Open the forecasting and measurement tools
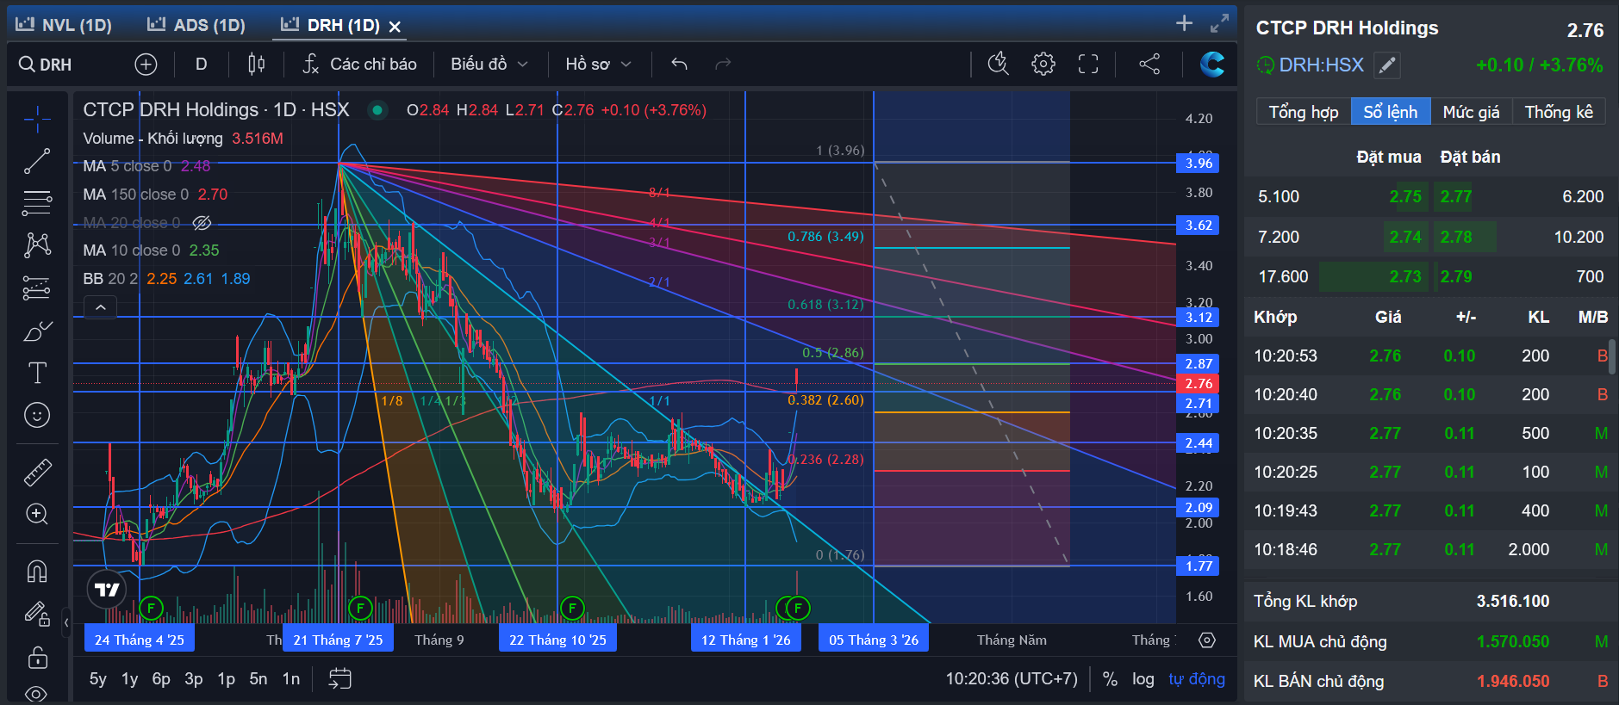Image resolution: width=1619 pixels, height=705 pixels. (37, 288)
